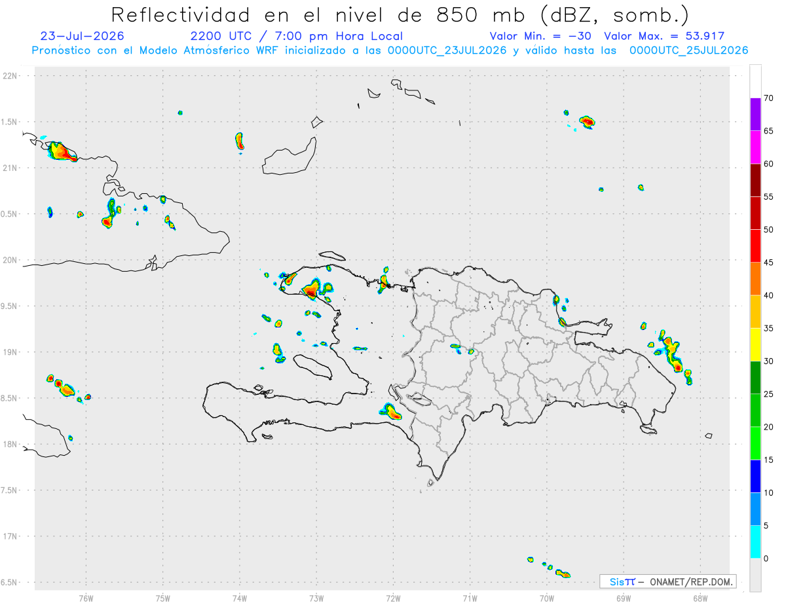This screenshot has height=607, width=786.
Task: Click the '76W' longitude label
Action: (86, 598)
